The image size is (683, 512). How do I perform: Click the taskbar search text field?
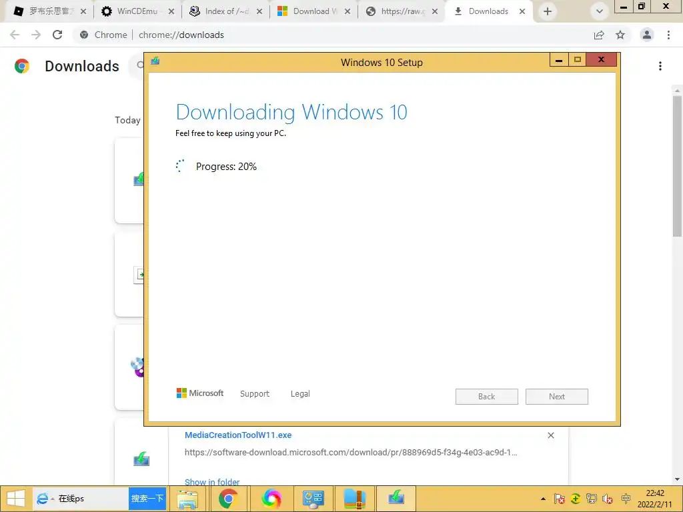[x=92, y=499]
